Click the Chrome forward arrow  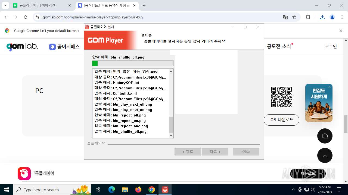[16, 17]
